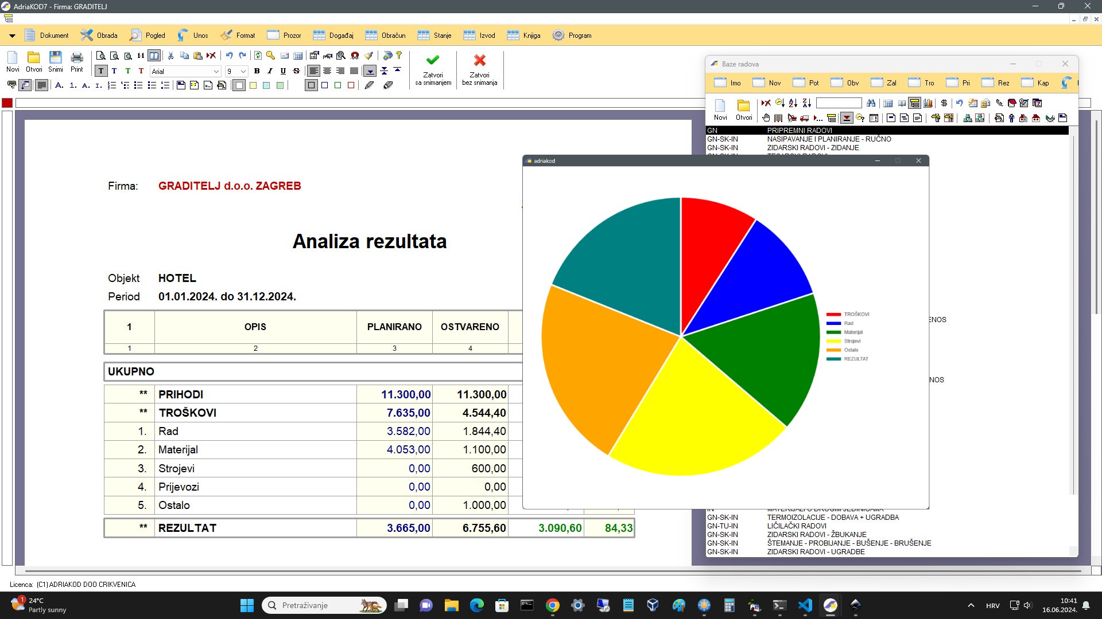The width and height of the screenshot is (1102, 619).
Task: Click the Print icon in toolbar
Action: click(76, 59)
